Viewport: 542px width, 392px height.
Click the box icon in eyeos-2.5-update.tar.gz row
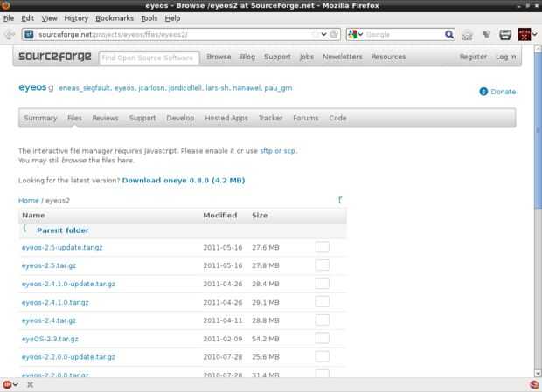tap(323, 247)
